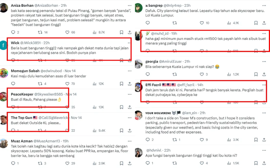Reply to georgia's Kuala Lumpur tweet
Screen dimensions: 270x168
148,74
